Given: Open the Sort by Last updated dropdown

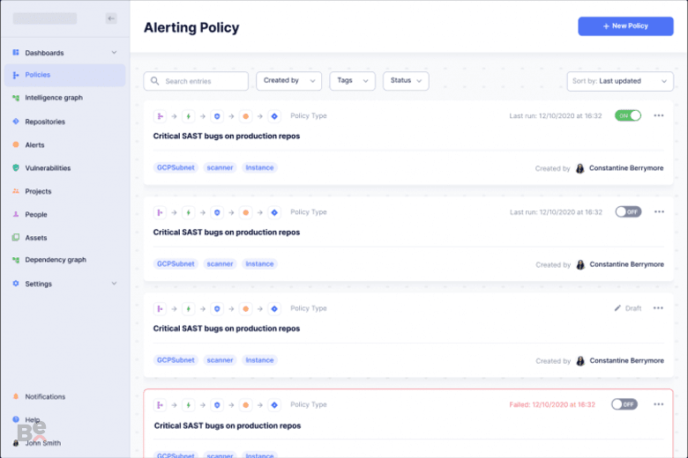Looking at the screenshot, I should [x=620, y=82].
